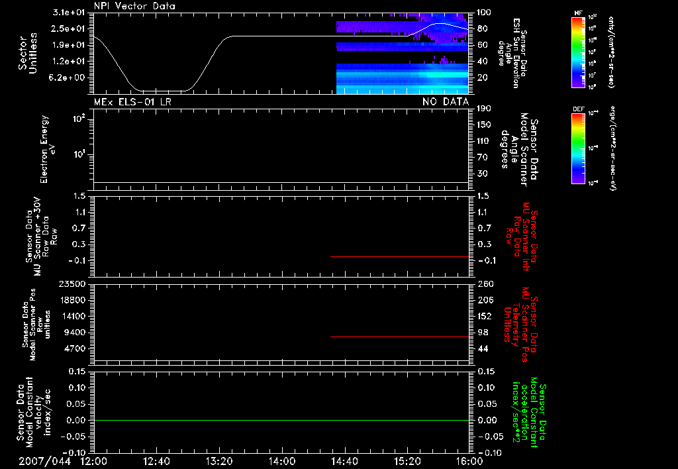Screen dimensions: 678x469
Task: Click the green zero velocity line
Action: click(281, 420)
